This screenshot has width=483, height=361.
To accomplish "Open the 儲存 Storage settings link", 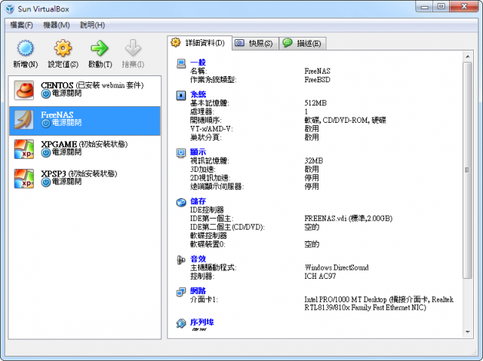I will [198, 201].
